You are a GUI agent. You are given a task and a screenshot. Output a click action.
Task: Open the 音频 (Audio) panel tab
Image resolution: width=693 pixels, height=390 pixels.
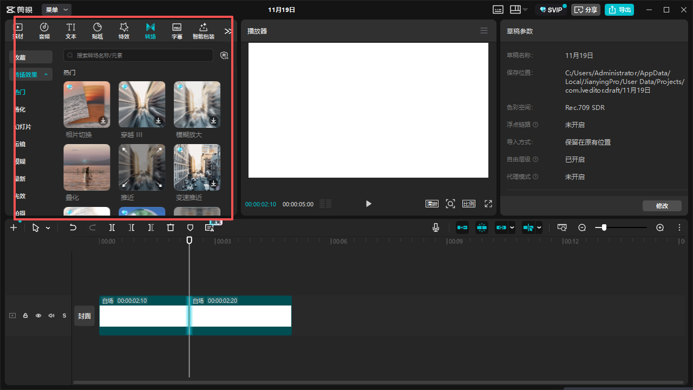44,31
